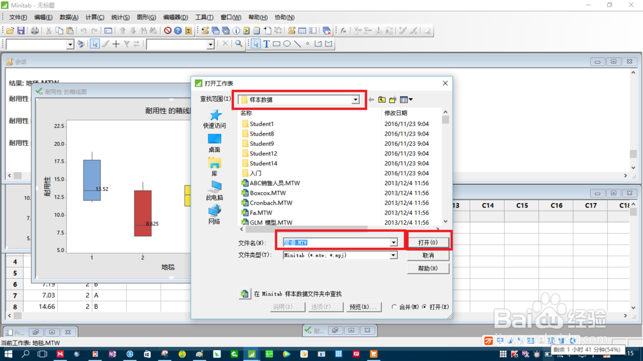Click the Preview (预览) button

[363, 307]
